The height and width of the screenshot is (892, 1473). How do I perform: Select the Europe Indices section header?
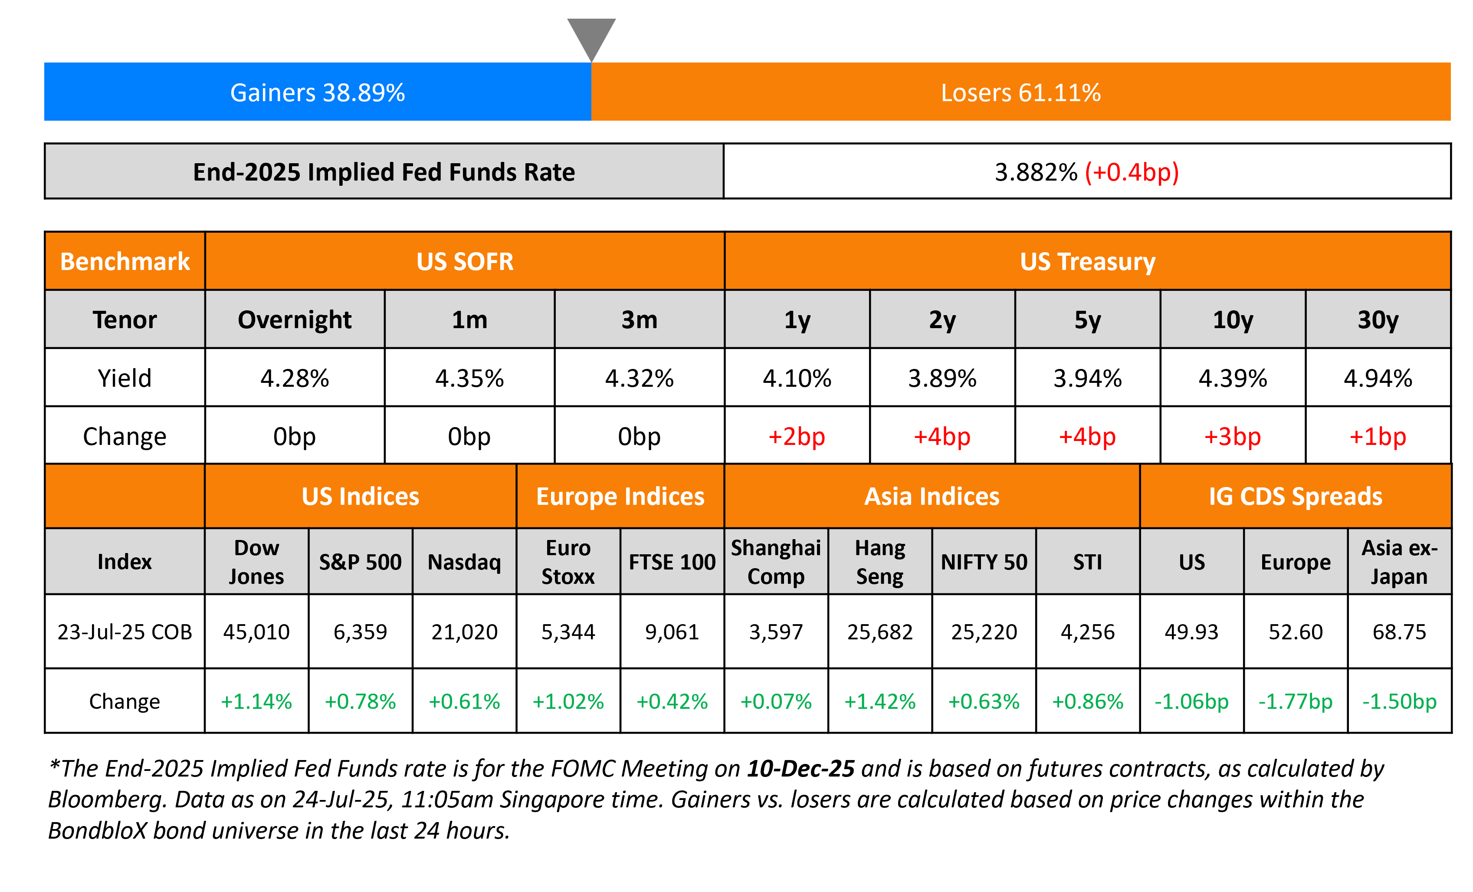(620, 497)
